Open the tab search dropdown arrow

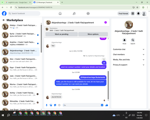click(x=2, y=2)
